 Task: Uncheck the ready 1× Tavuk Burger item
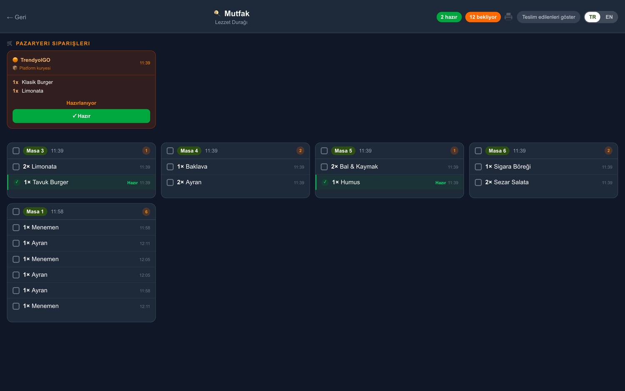[x=17, y=182]
